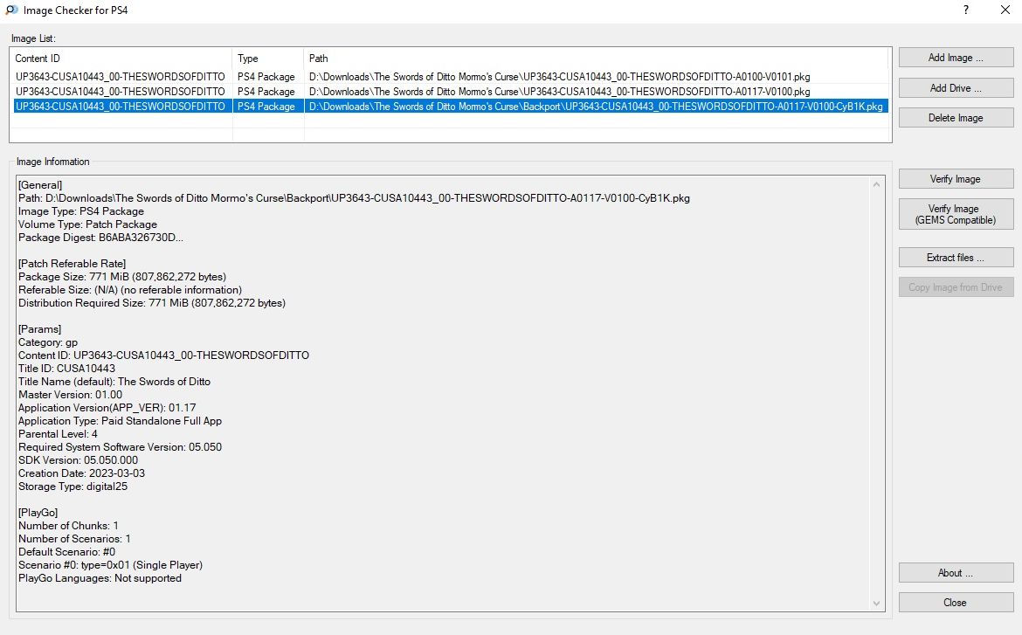
Task: Click the Storage Type: digital25 line
Action: (x=73, y=487)
